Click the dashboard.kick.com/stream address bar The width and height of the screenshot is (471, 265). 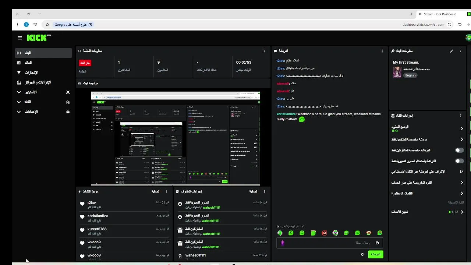point(423,25)
